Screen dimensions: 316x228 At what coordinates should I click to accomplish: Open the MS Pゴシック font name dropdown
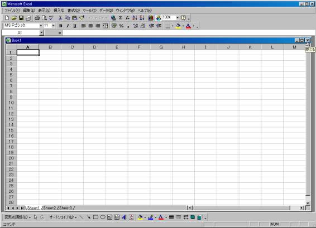click(41, 26)
